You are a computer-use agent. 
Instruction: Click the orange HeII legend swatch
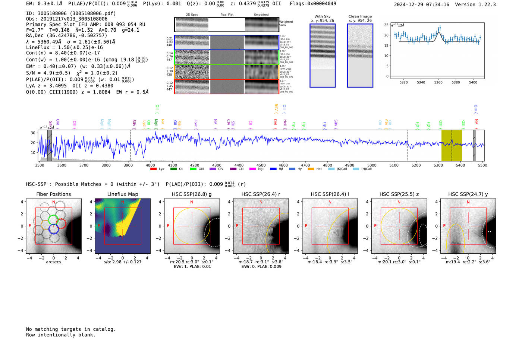point(311,169)
